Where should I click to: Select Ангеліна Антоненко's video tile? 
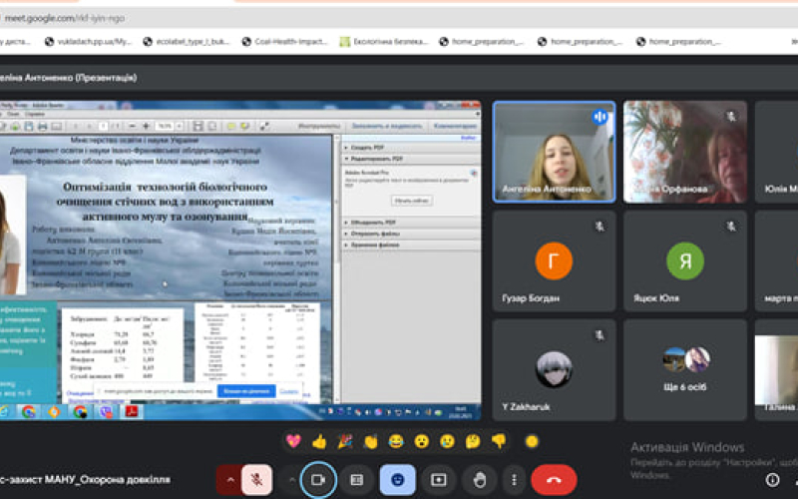[554, 152]
